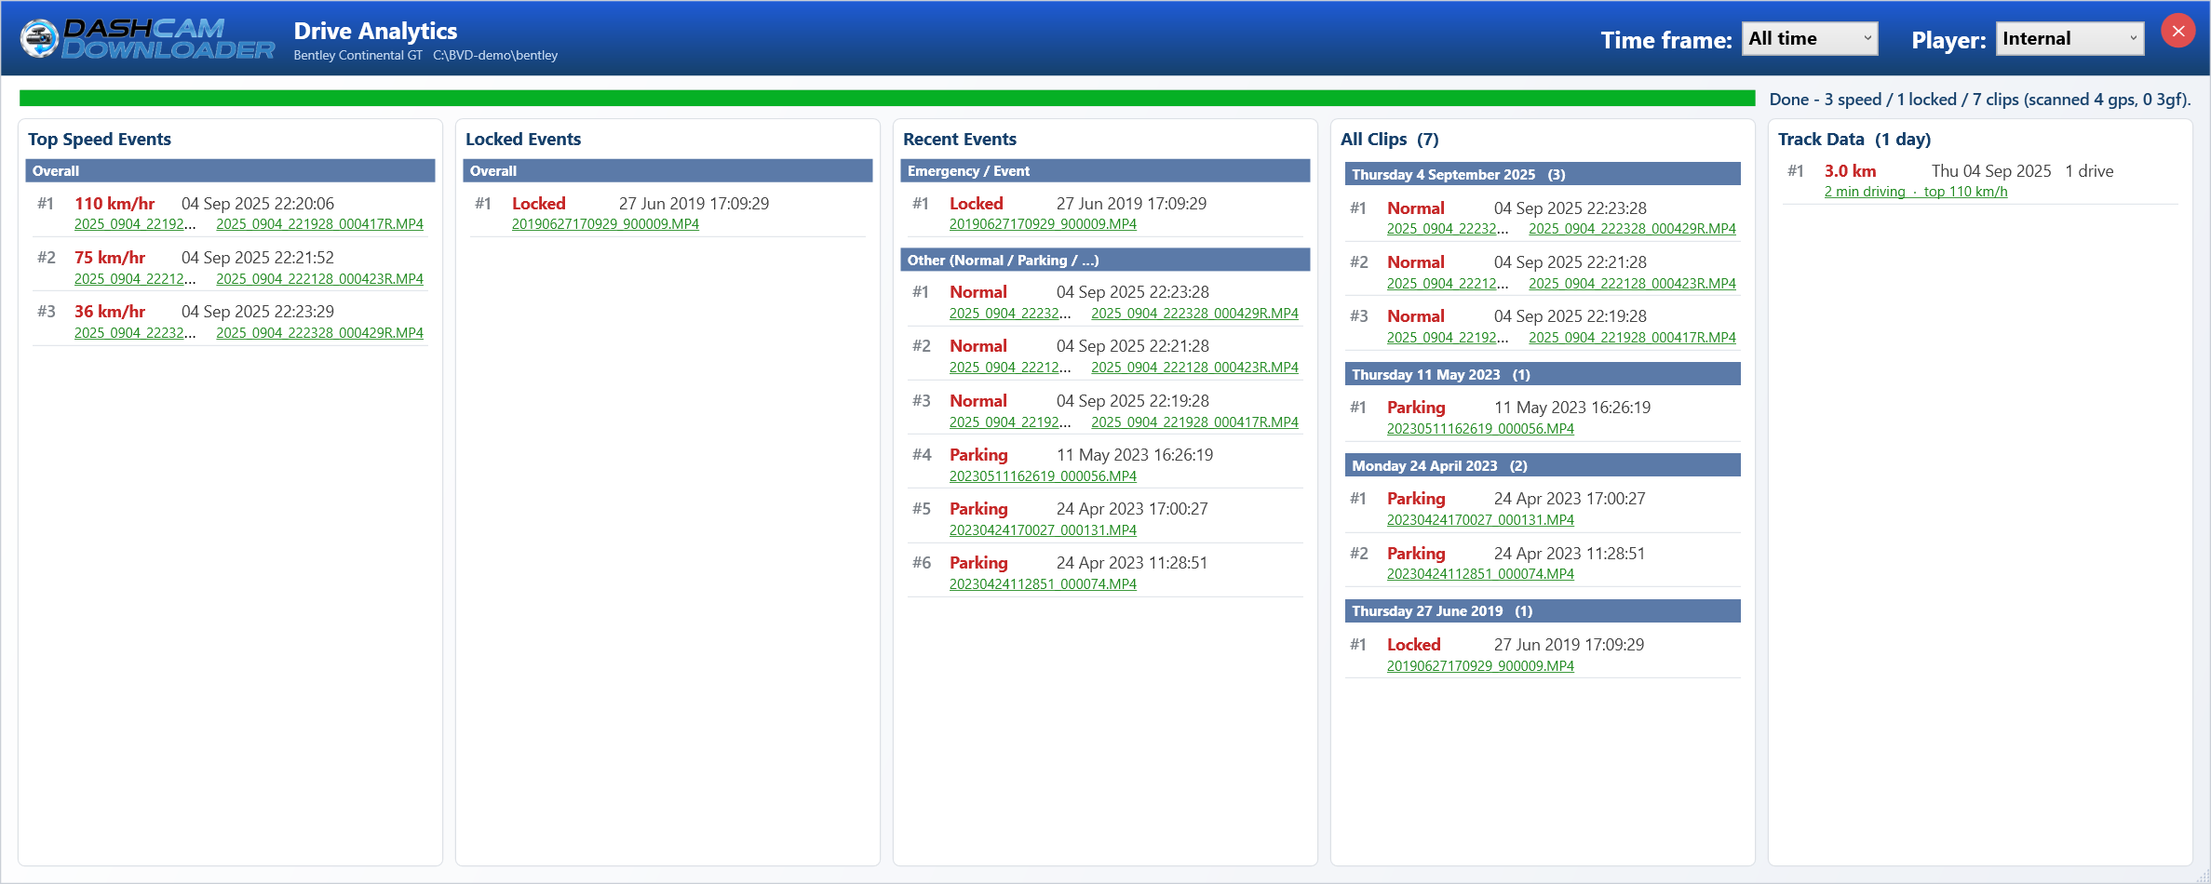Open truncated front clip link for 75 km/hr event
The image size is (2211, 884).
point(135,279)
